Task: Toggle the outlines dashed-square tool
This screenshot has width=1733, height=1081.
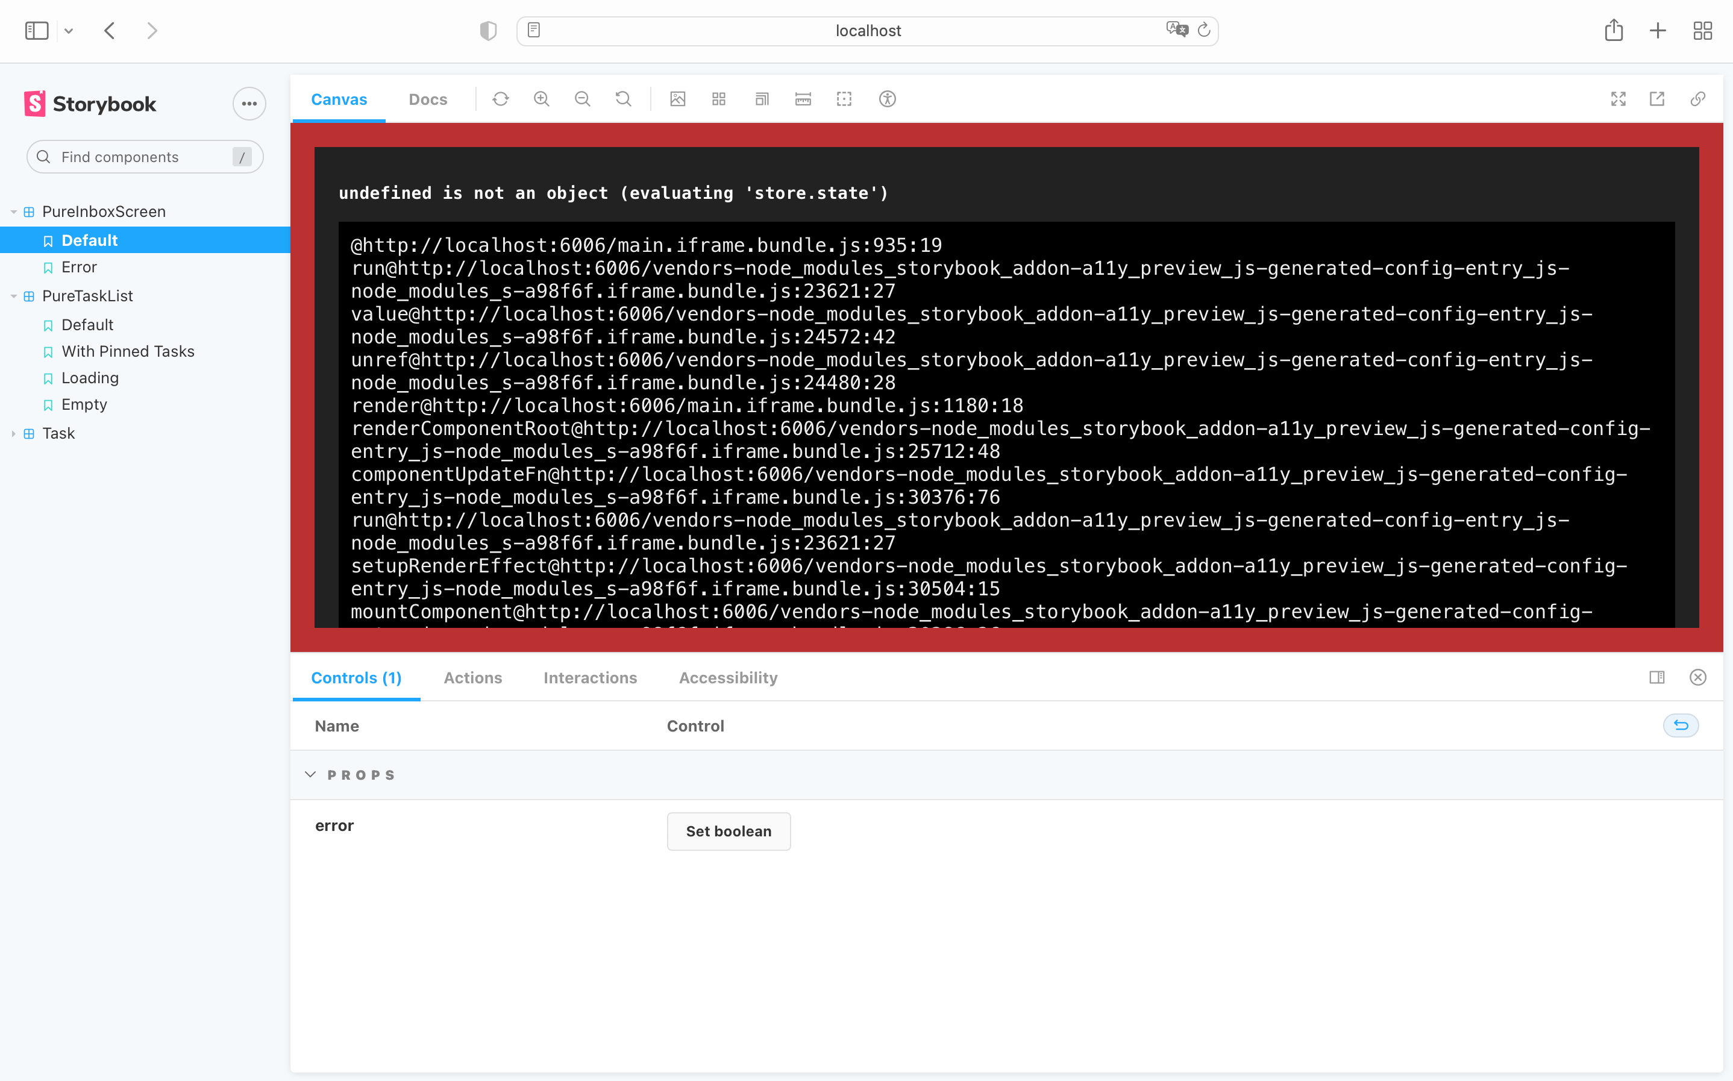Action: coord(844,99)
